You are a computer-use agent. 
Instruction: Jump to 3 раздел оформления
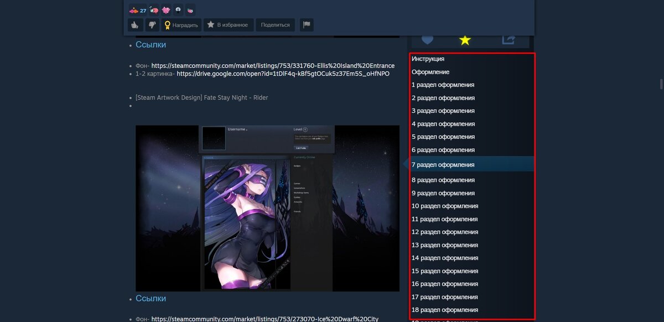(443, 111)
